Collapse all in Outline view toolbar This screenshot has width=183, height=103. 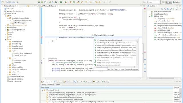coord(162,9)
